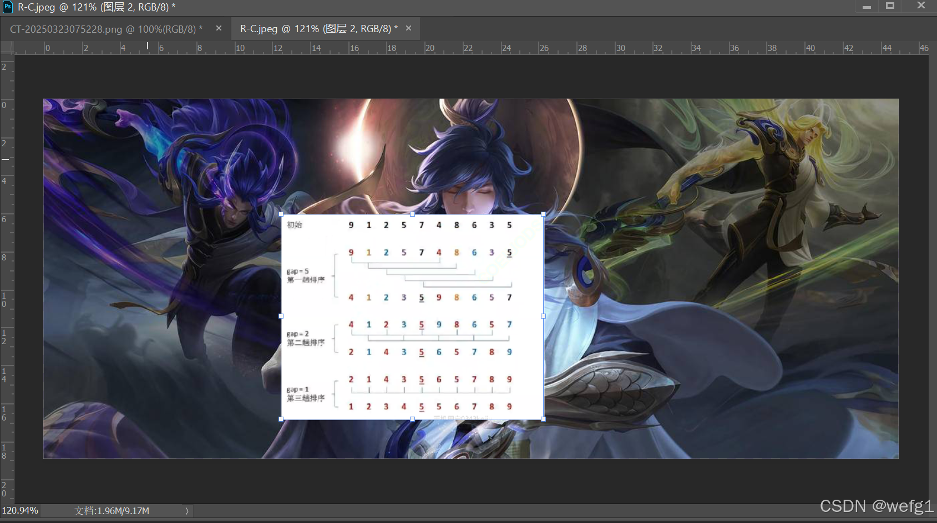Screen dimensions: 937x523
Task: Click the bottom-center transform handle
Action: coord(412,419)
